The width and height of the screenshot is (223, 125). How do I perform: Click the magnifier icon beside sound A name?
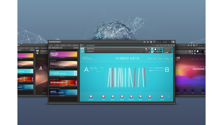[103, 68]
